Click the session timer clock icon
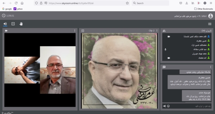 (4, 16)
